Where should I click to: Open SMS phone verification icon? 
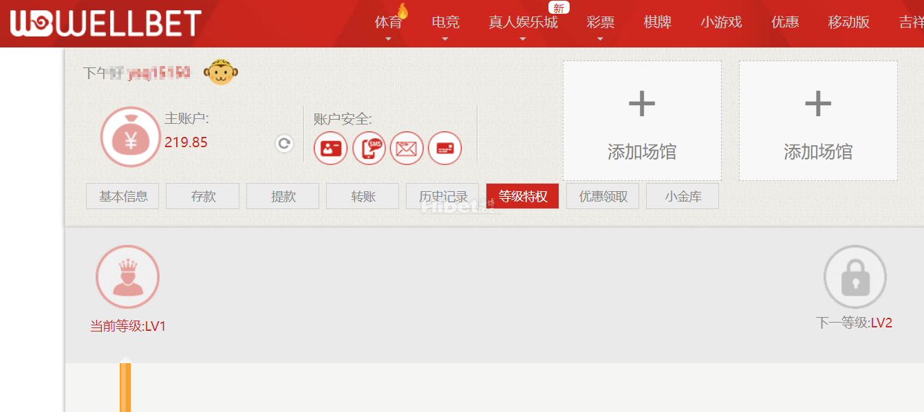[x=369, y=148]
